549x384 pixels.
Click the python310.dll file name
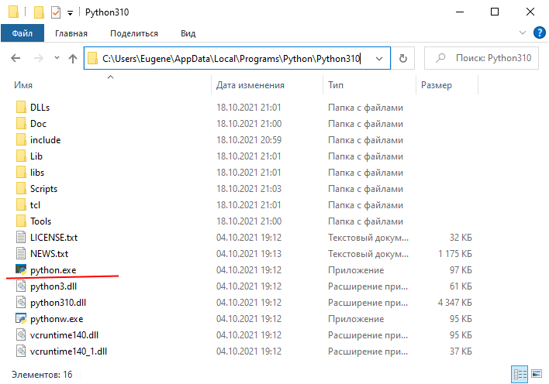(58, 303)
